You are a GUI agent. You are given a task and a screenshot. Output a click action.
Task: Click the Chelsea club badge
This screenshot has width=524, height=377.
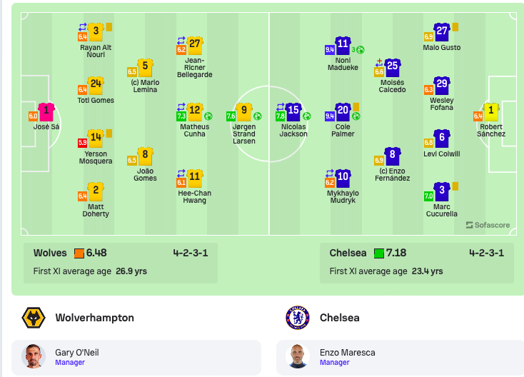pyautogui.click(x=298, y=318)
